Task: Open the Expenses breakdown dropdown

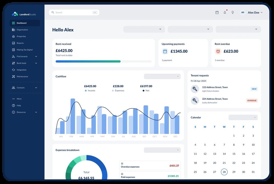Action: tap(162, 150)
